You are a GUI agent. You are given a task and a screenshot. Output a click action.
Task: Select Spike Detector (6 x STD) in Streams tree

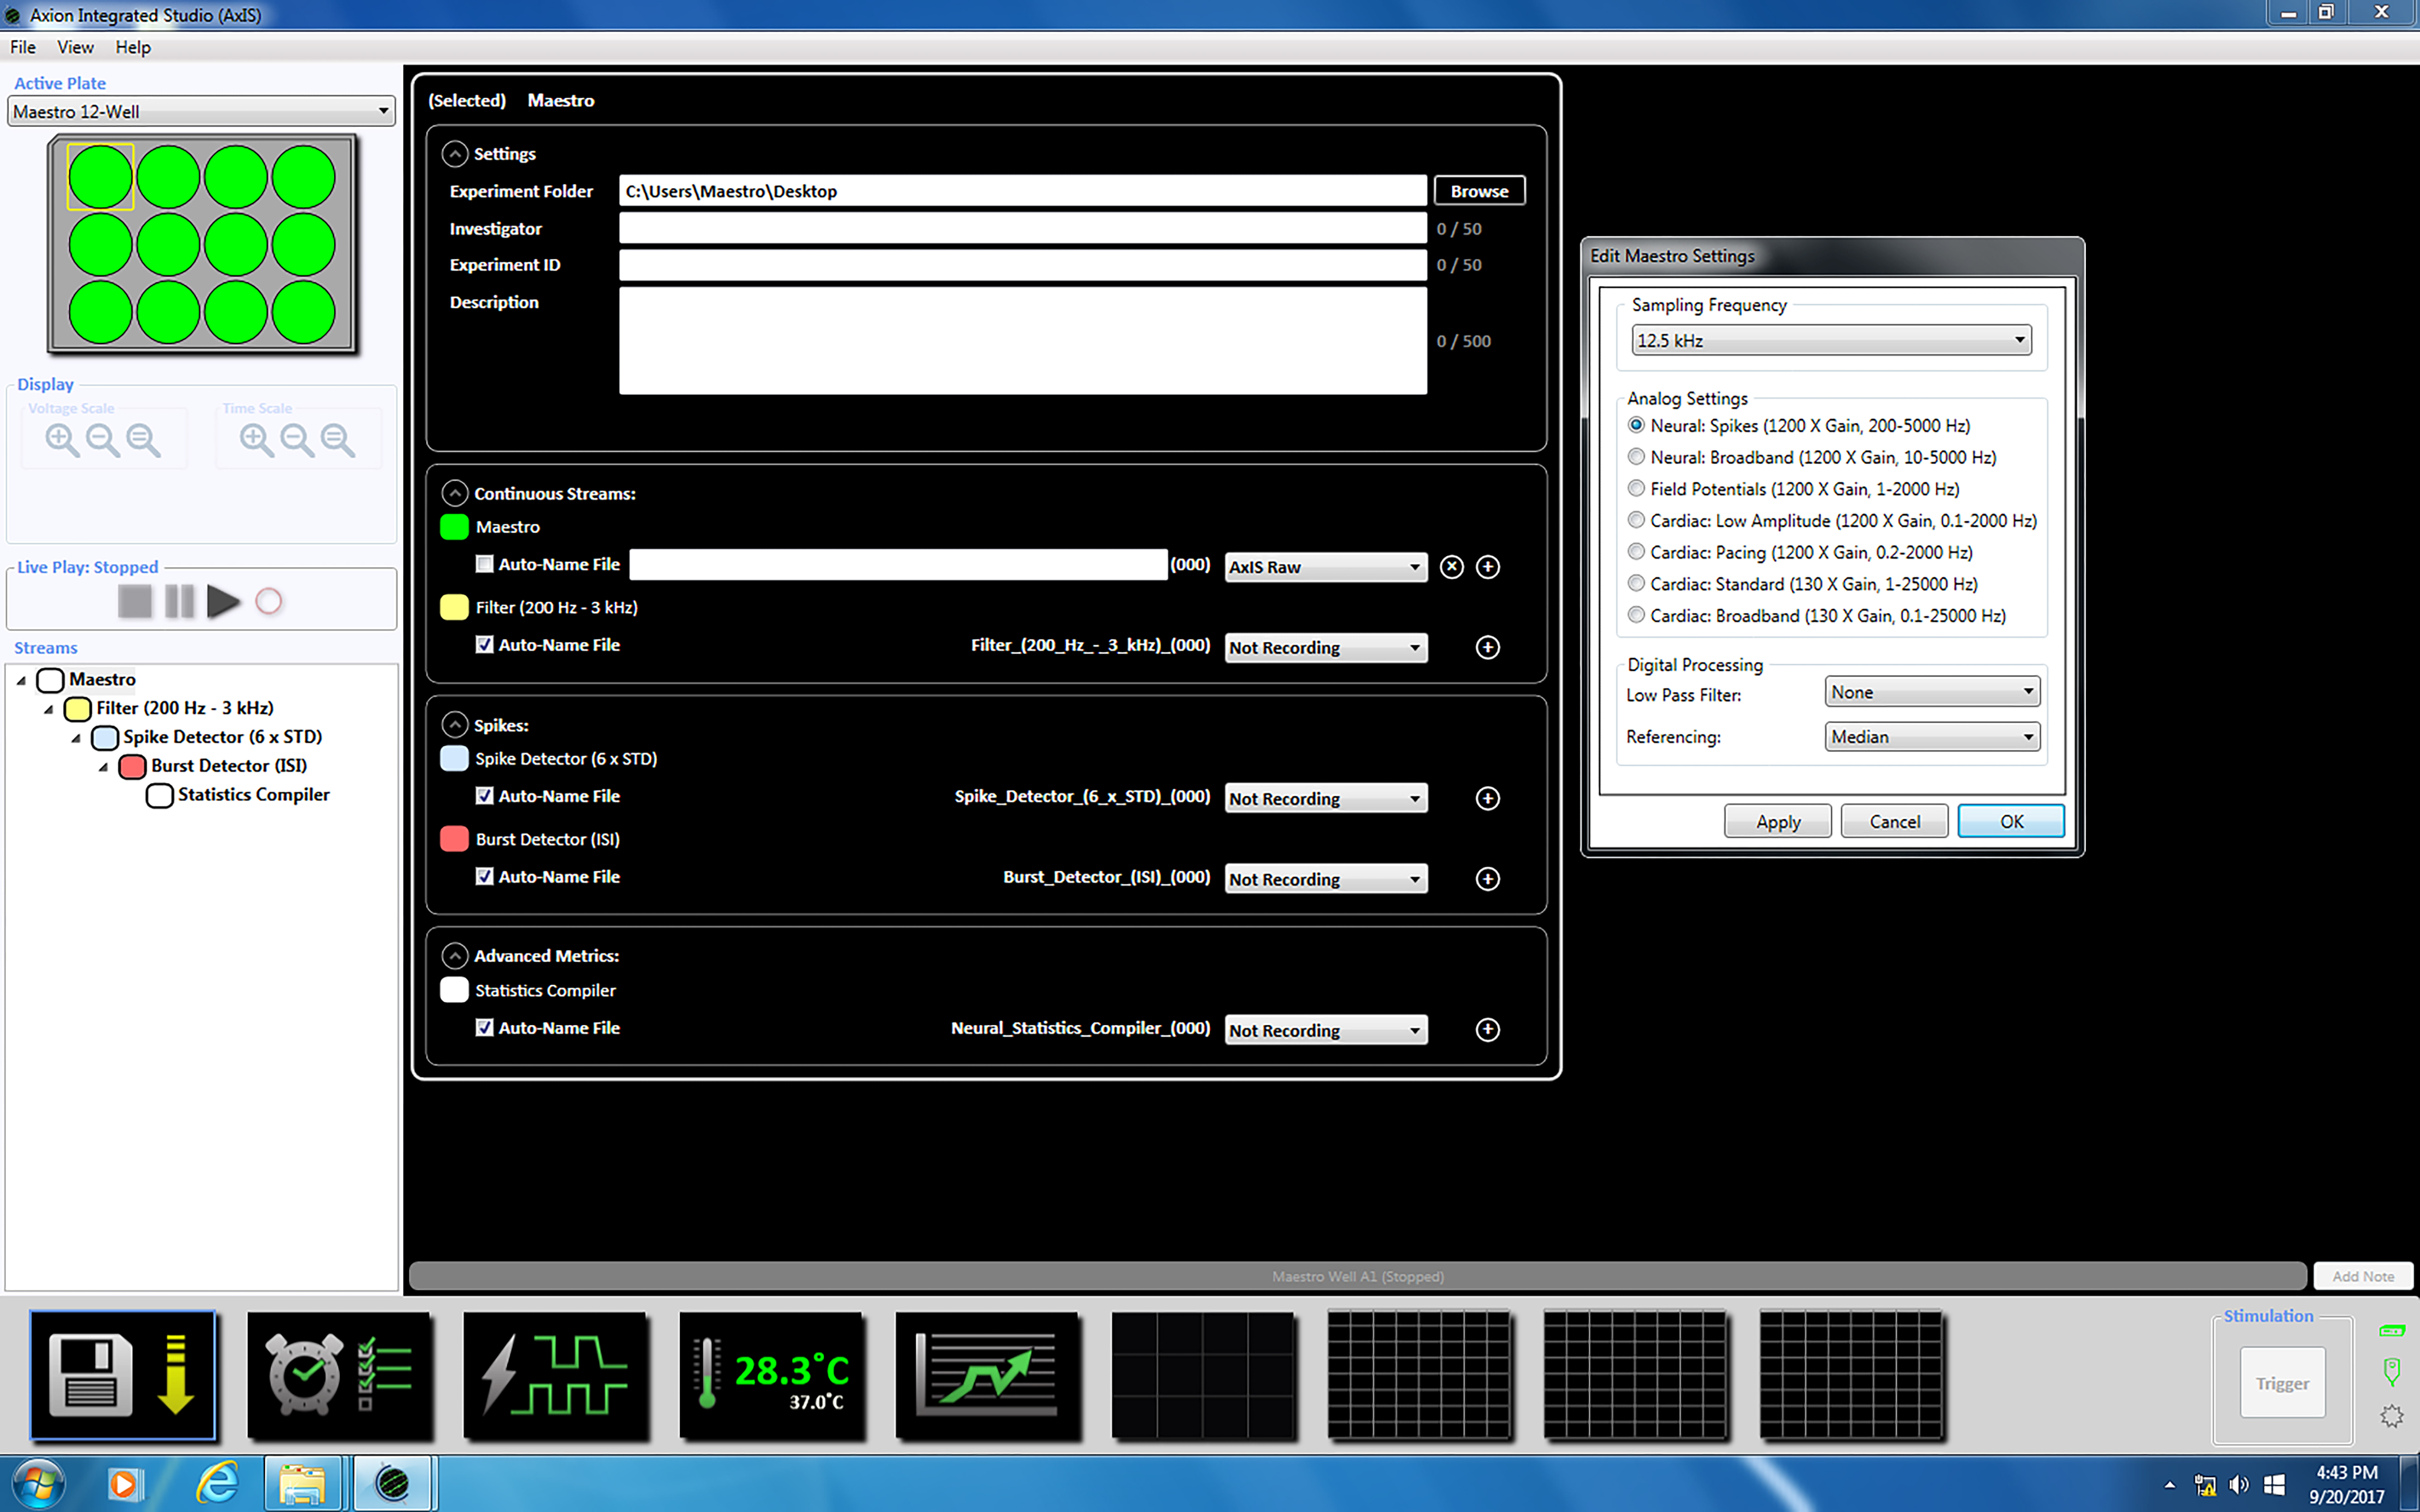(x=222, y=737)
